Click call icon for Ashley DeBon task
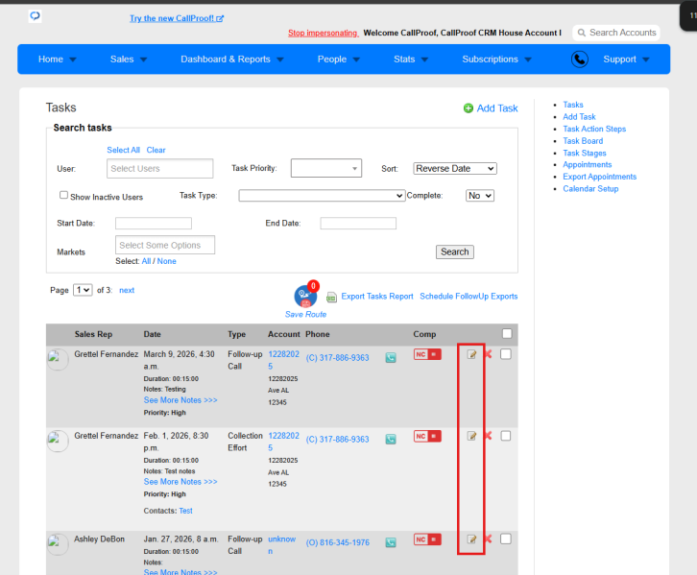697x575 pixels. [391, 542]
